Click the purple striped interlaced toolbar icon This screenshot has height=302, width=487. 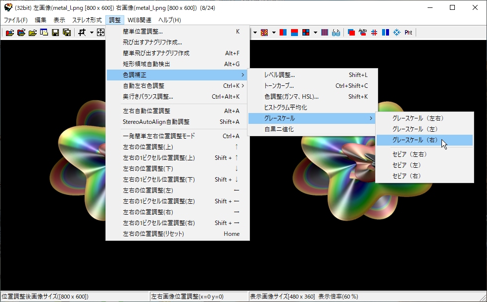point(325,33)
